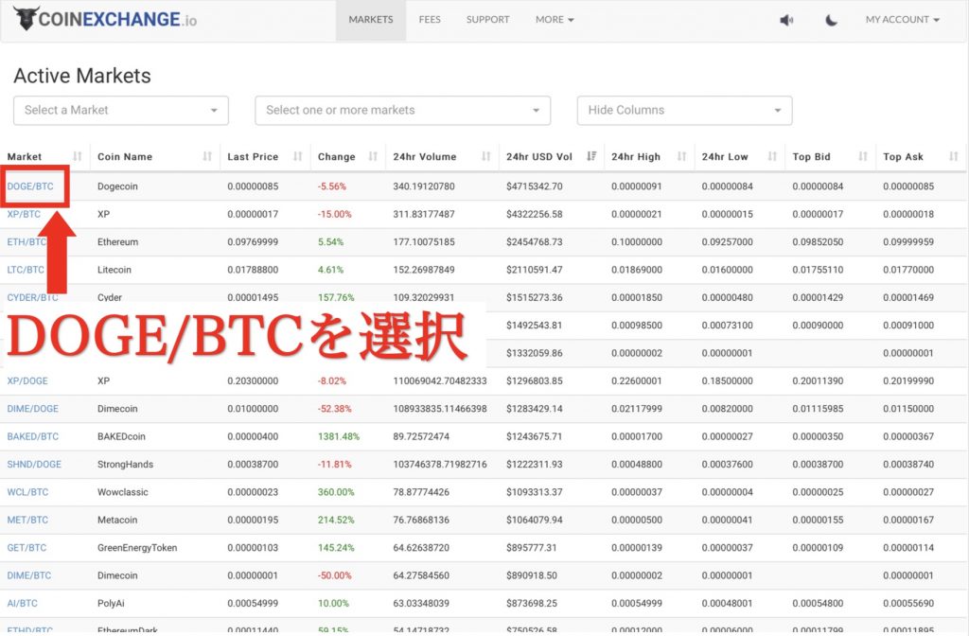Click the Metacoin coin name cell
Screen dimensions: 969x636
pyautogui.click(x=117, y=520)
